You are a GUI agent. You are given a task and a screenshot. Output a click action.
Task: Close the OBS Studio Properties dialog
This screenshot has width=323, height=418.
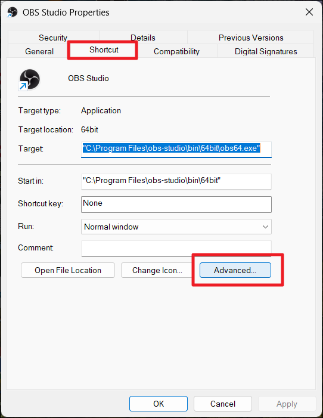[309, 12]
